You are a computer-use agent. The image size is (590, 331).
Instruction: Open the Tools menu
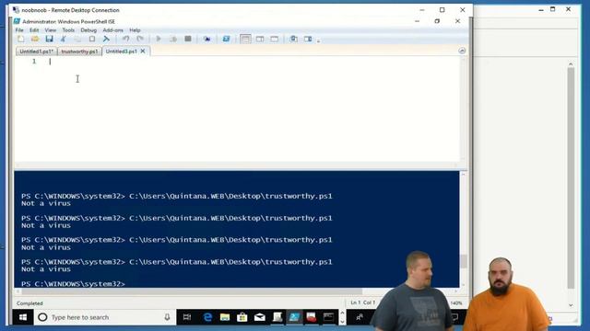(68, 30)
